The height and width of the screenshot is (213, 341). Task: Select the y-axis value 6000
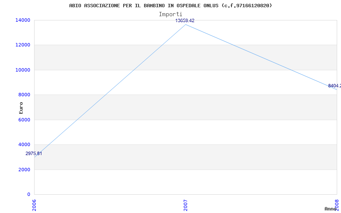24,120
